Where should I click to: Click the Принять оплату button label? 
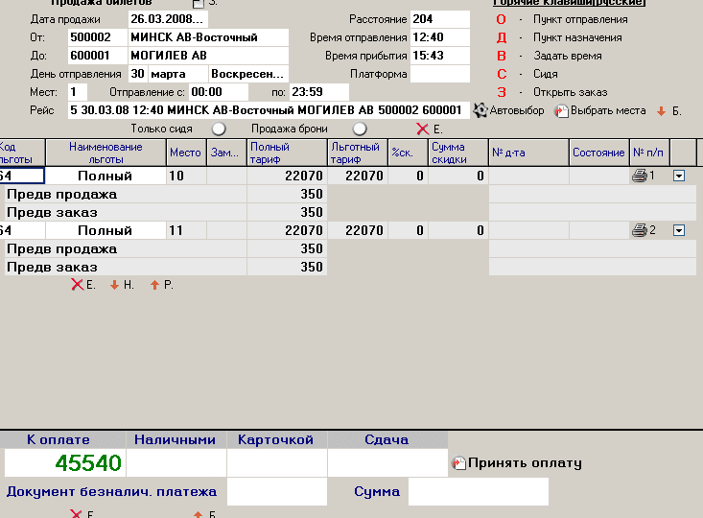coord(525,463)
